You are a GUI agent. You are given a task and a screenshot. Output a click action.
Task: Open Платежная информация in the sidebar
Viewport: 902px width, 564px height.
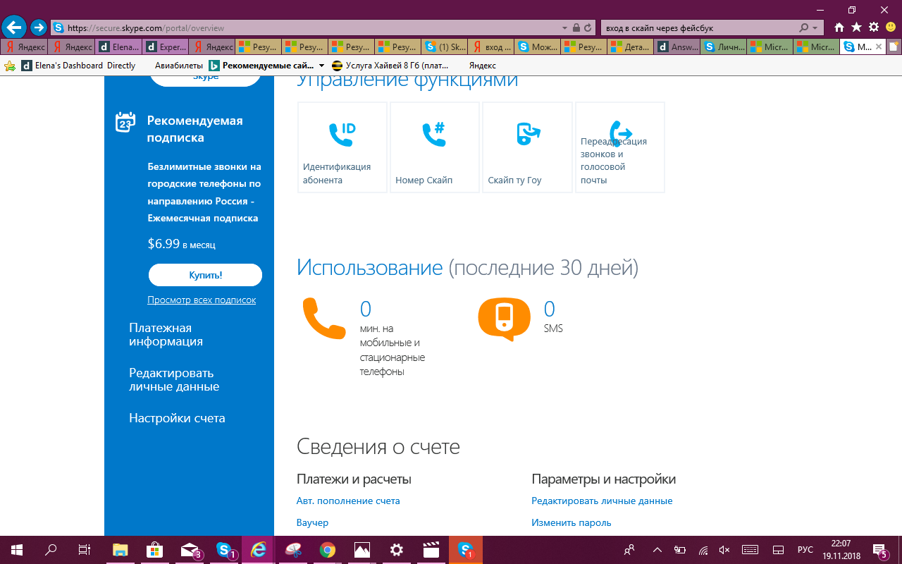[x=166, y=335]
